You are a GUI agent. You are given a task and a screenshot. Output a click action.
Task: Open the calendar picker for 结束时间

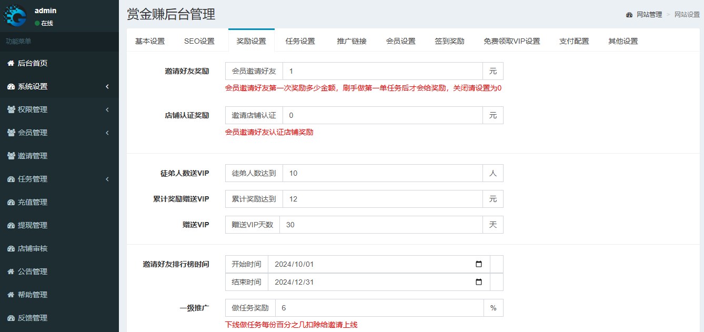click(x=478, y=281)
